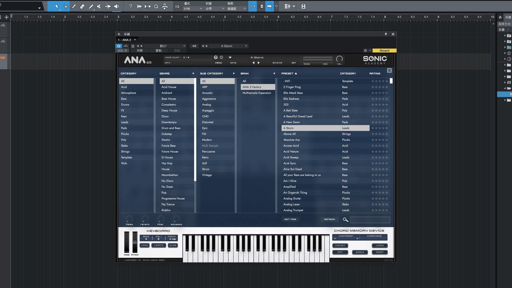Open the GENRE column filter arrow

193,74
